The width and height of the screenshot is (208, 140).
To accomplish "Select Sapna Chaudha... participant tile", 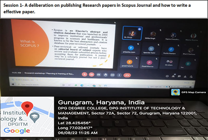I will coord(173,35).
